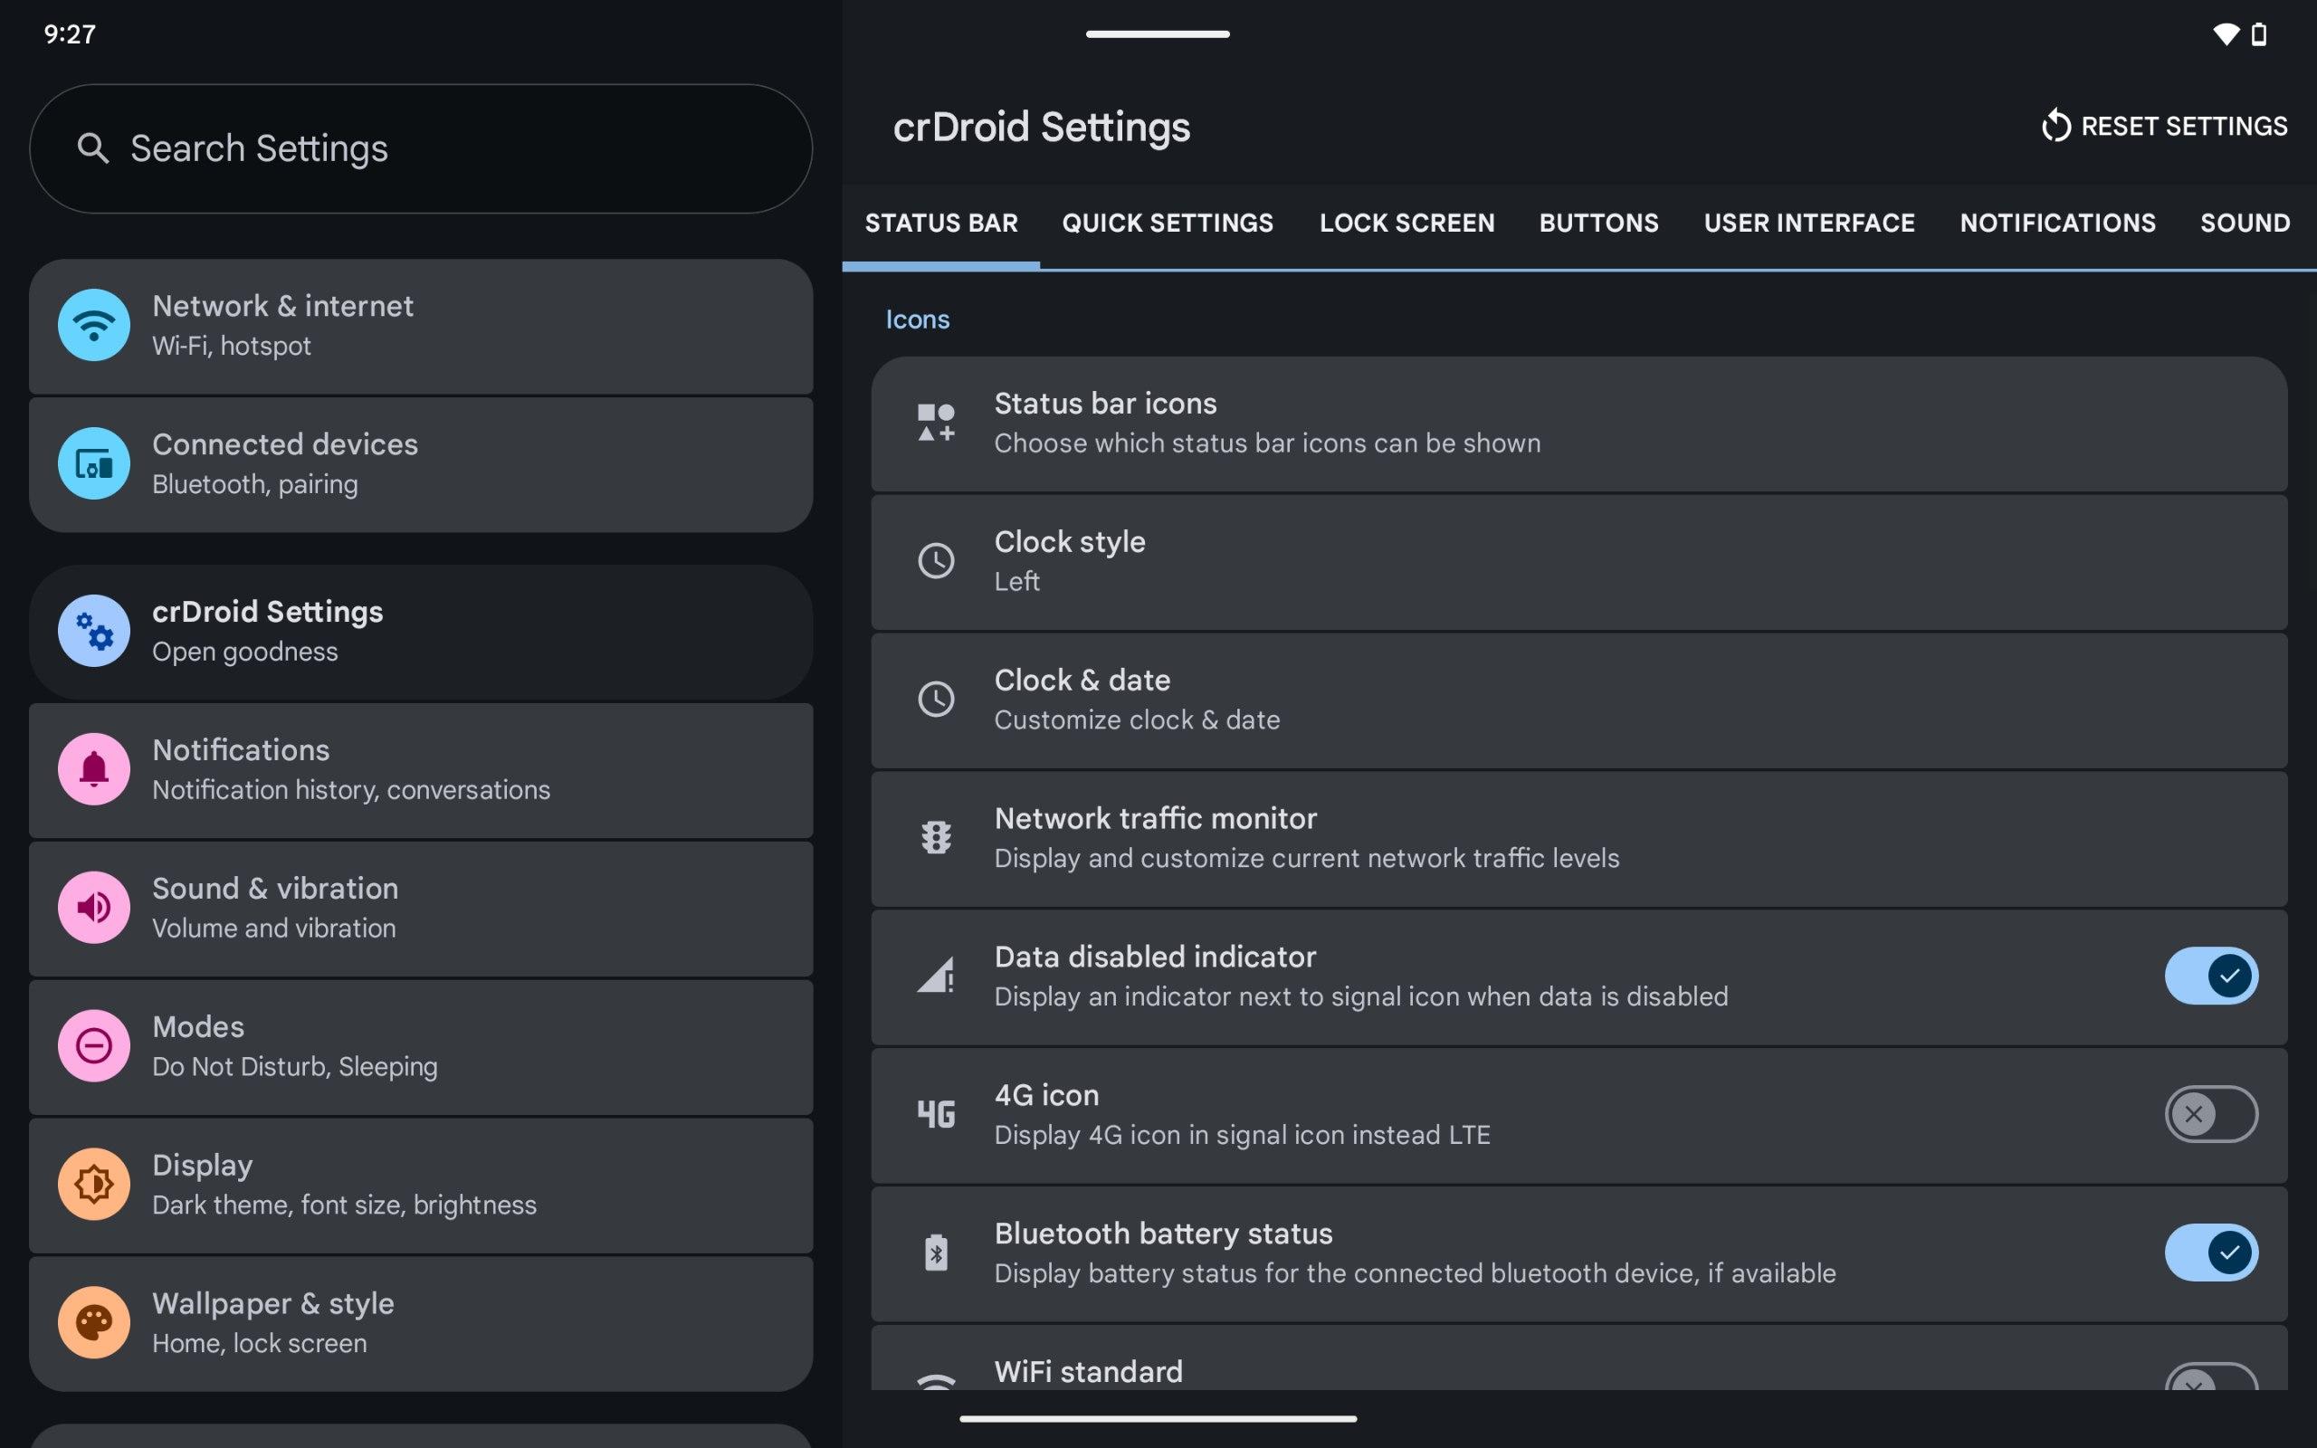
Task: Click the Connected devices icon
Action: (93, 463)
